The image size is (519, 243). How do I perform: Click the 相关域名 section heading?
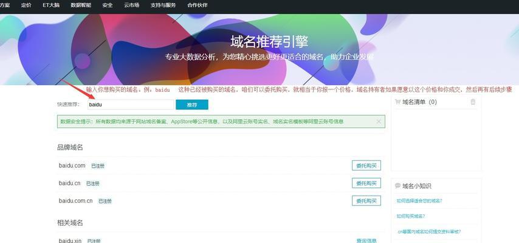pos(70,223)
